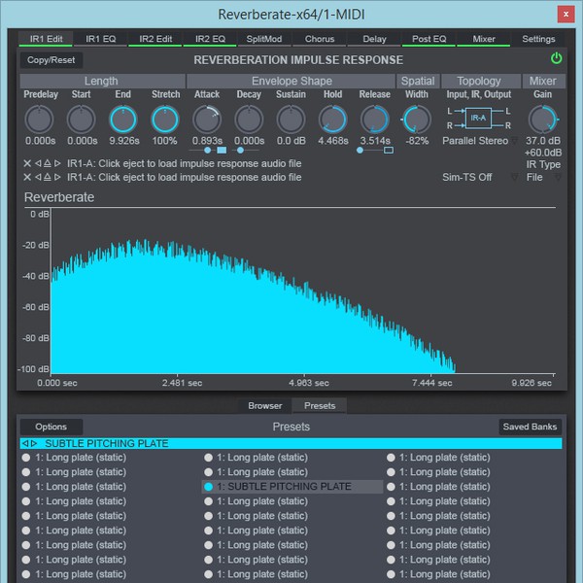
Task: Click the 0.893s Attack value
Action: [207, 141]
